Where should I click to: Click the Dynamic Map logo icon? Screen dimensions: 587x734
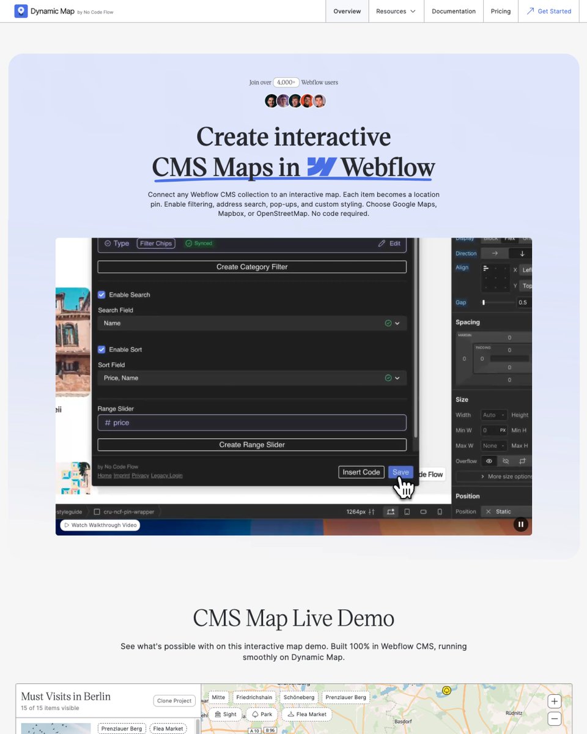[x=21, y=11]
